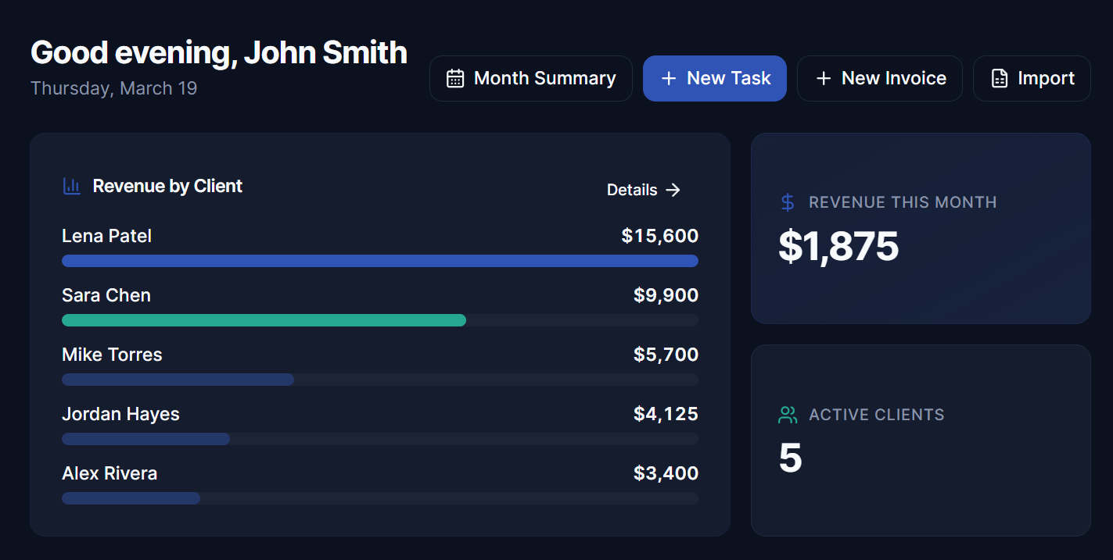Click Sara Chen's green revenue bar
Viewport: 1113px width, 560px height.
click(264, 319)
